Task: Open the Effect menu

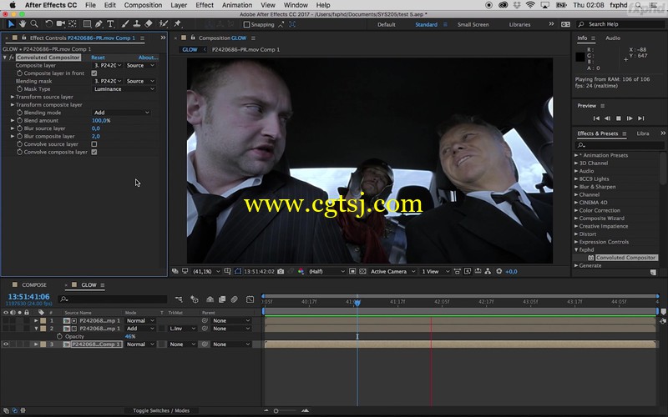Action: pyautogui.click(x=205, y=5)
